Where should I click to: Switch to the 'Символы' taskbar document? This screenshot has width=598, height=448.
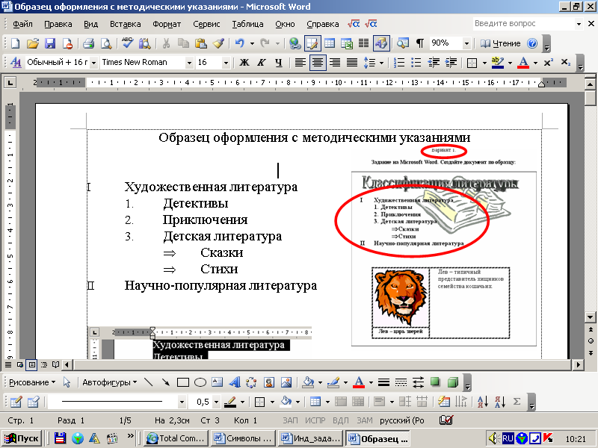click(243, 438)
